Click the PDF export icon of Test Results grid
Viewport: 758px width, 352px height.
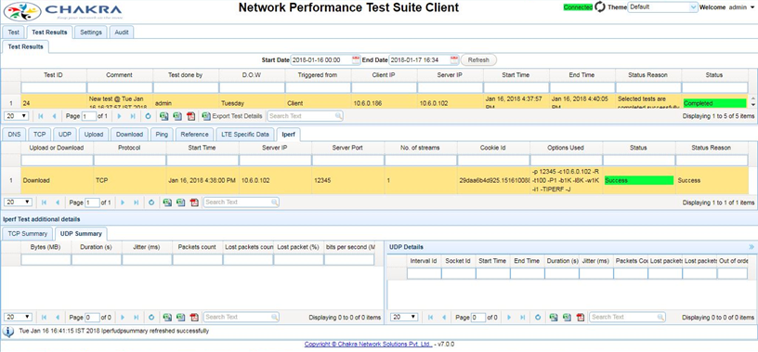click(x=191, y=116)
